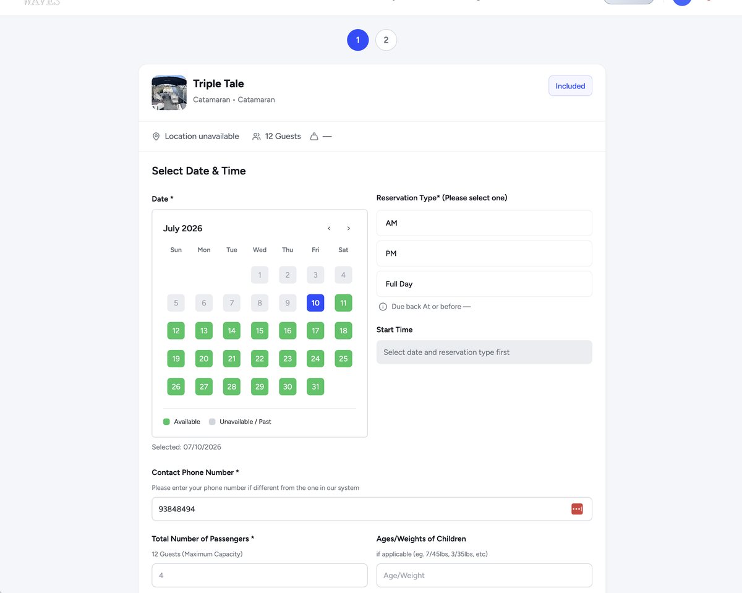The width and height of the screenshot is (742, 593).
Task: Pick July 18 on the calendar
Action: click(343, 331)
